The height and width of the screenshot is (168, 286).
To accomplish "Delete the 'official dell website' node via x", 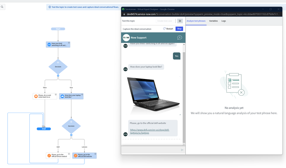I will point(95,154).
